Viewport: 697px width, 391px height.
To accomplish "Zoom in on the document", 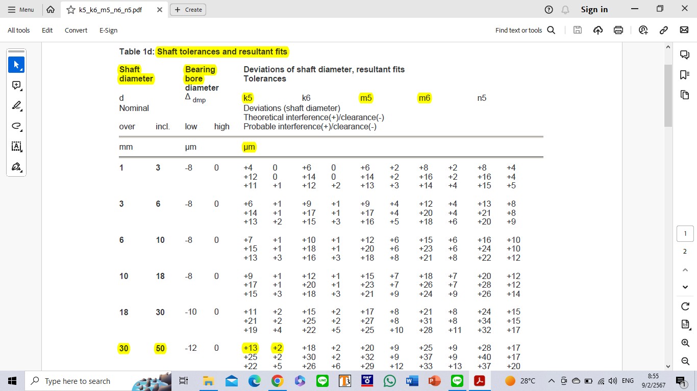I will point(685,343).
